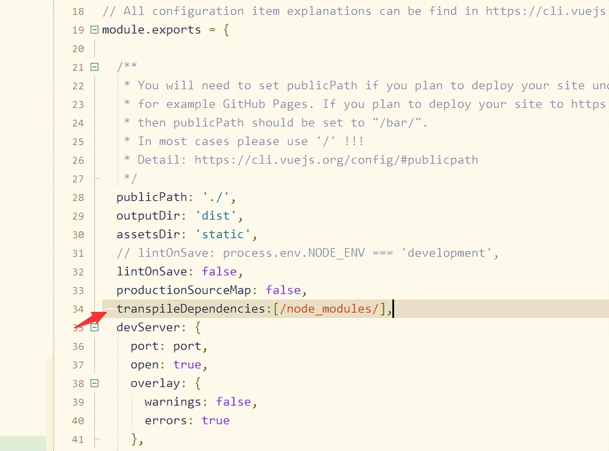Click false value of productionSourceMap
Screen dimensions: 609x451
[x=283, y=290]
